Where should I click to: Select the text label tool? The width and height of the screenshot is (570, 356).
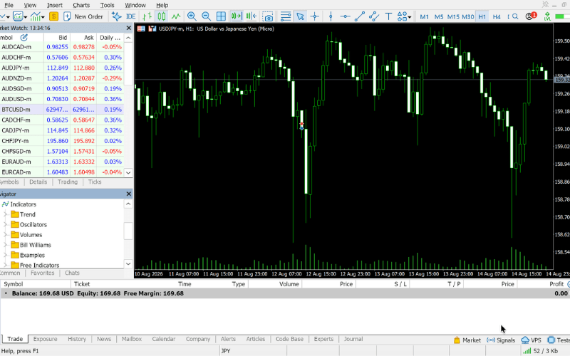click(x=388, y=16)
